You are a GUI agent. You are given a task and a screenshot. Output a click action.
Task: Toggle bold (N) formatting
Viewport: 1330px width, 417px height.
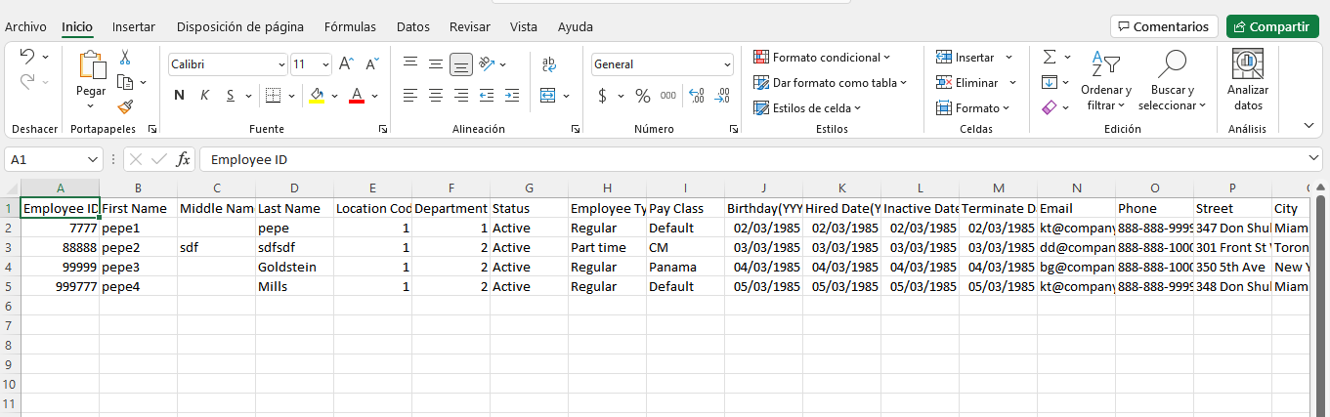click(179, 96)
